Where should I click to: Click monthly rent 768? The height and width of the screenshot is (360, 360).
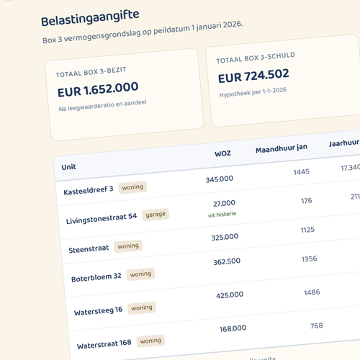pyautogui.click(x=317, y=325)
